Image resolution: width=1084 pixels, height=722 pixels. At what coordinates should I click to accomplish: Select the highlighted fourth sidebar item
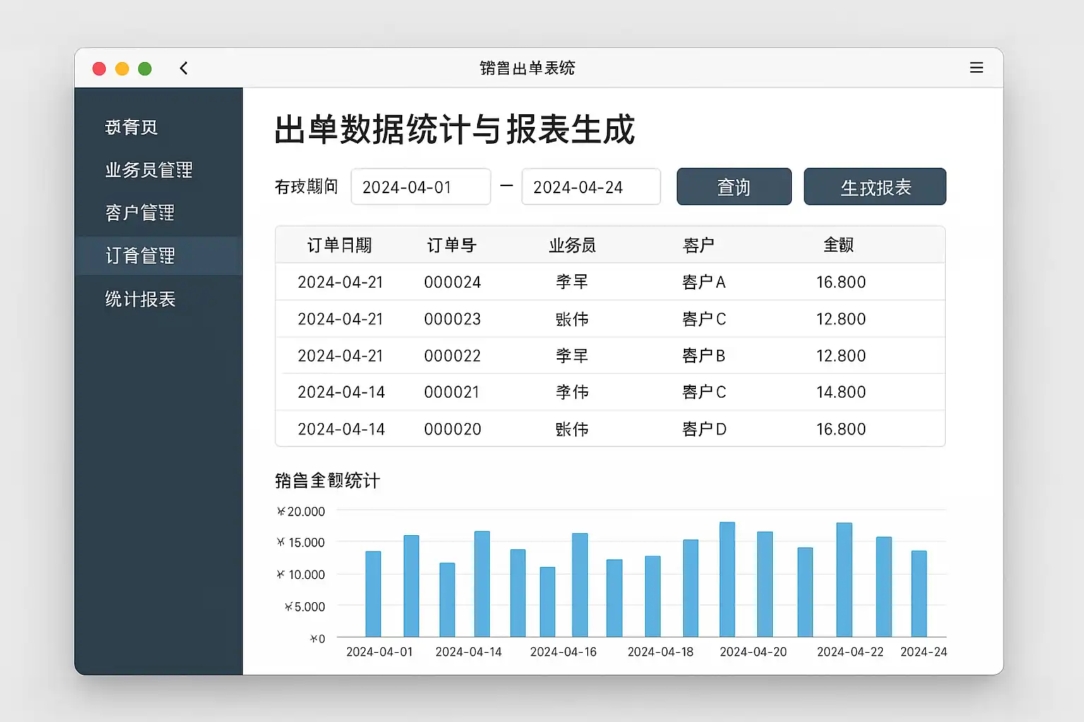pyautogui.click(x=140, y=256)
